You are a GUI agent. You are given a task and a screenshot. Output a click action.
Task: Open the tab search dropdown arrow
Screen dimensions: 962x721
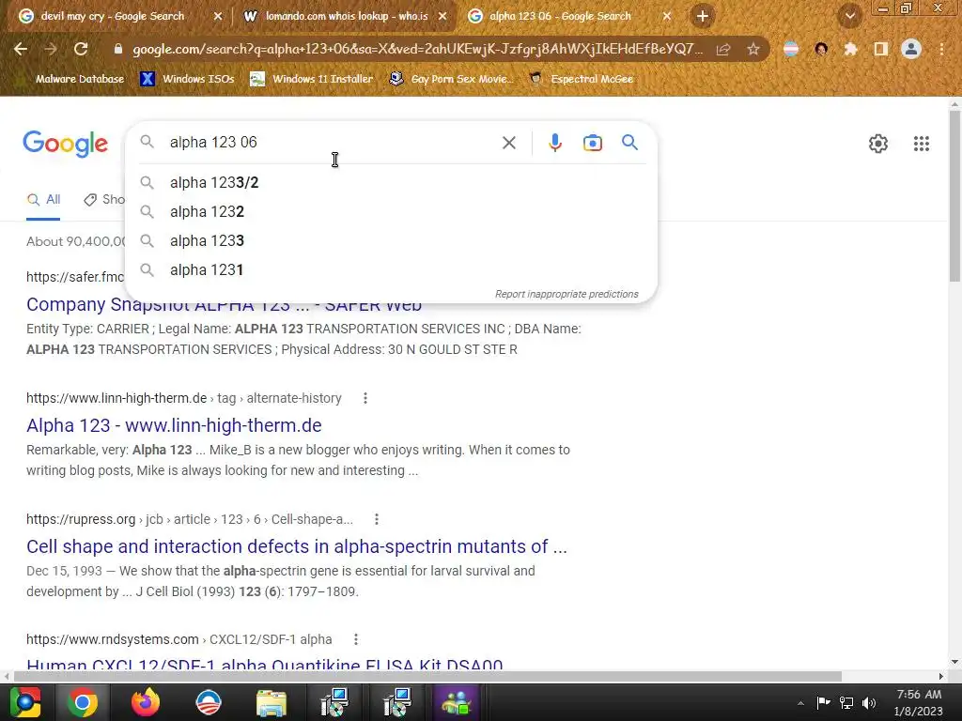849,16
